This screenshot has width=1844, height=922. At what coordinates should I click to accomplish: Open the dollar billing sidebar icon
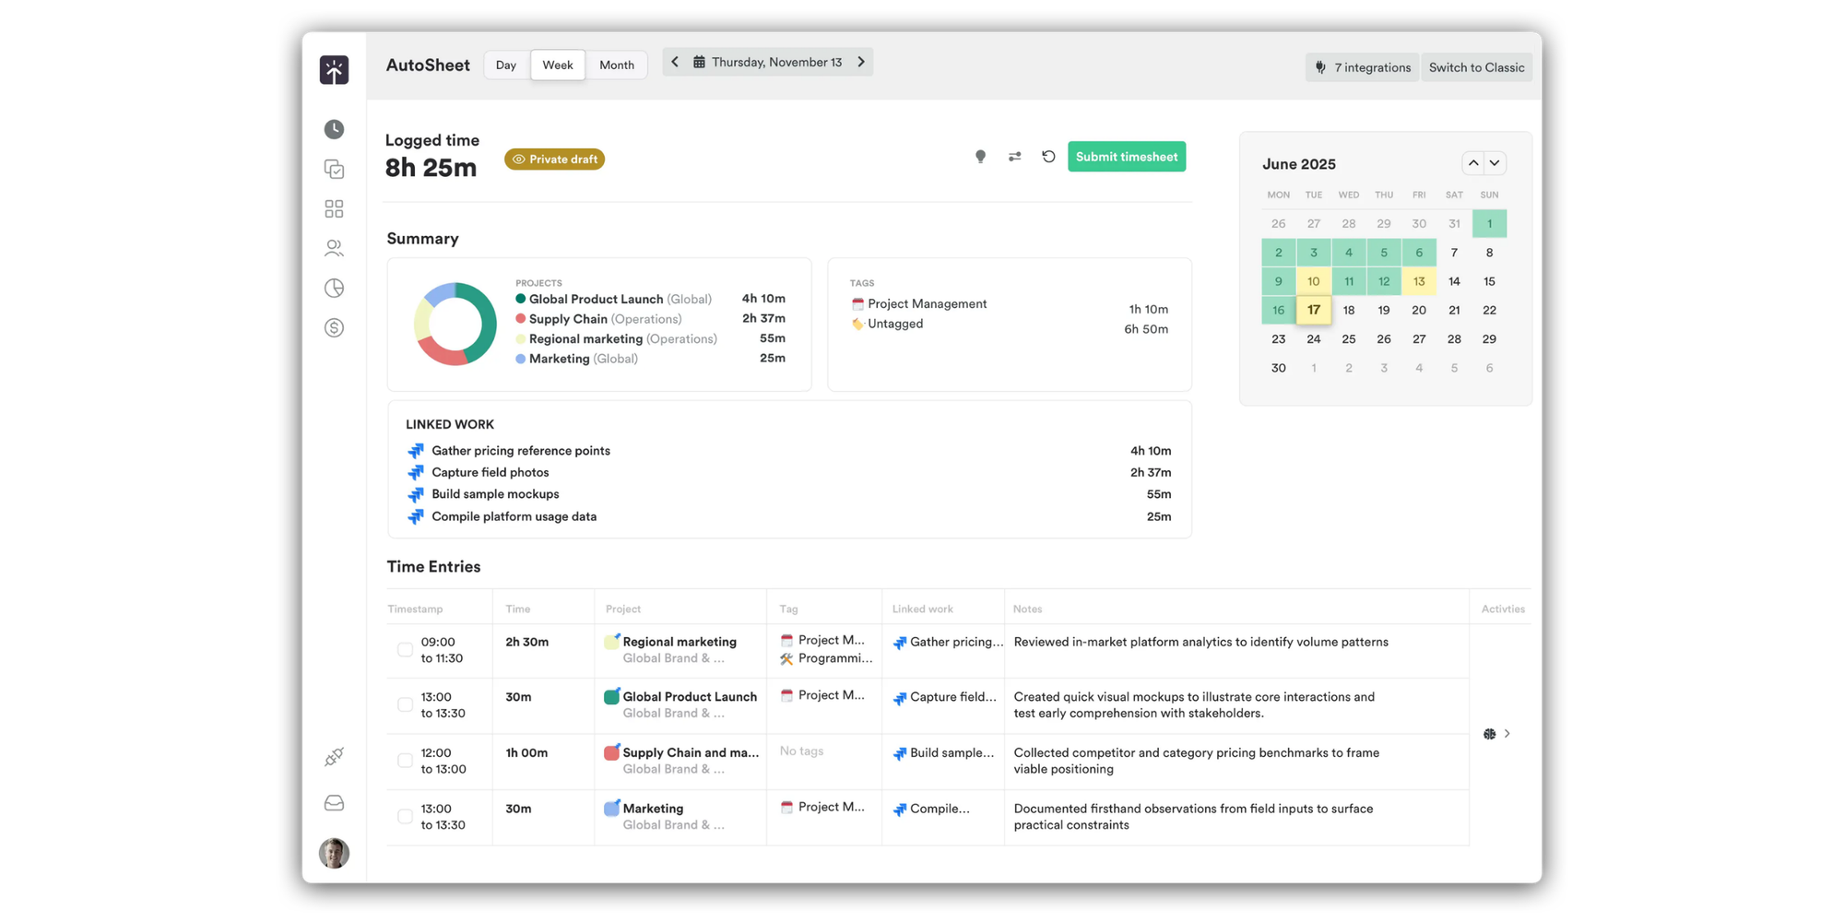[334, 327]
